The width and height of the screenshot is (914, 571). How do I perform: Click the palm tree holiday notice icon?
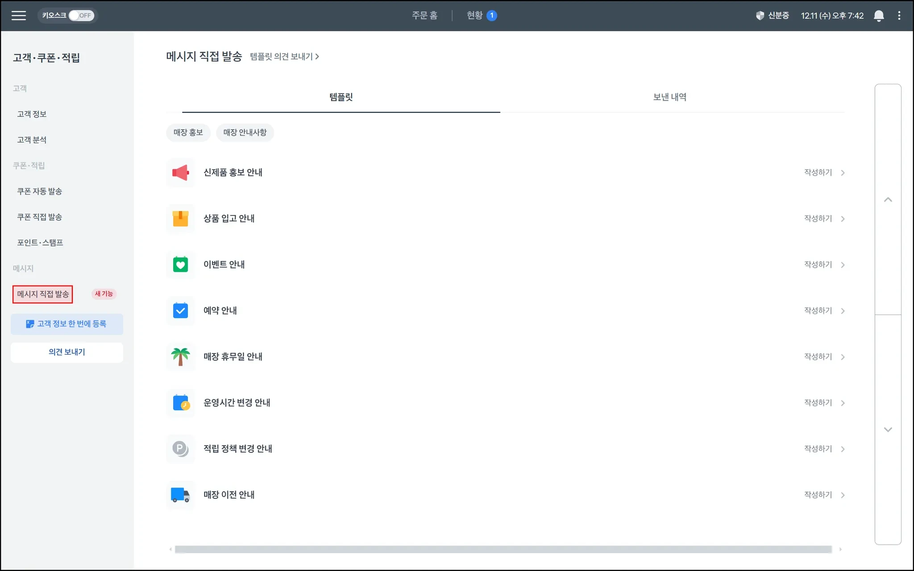tap(180, 357)
